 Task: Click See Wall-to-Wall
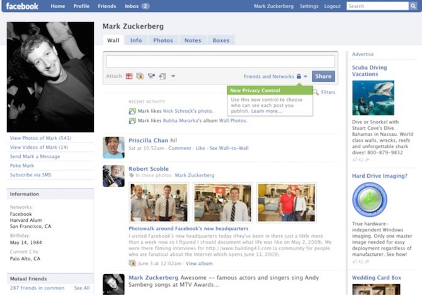point(229,148)
